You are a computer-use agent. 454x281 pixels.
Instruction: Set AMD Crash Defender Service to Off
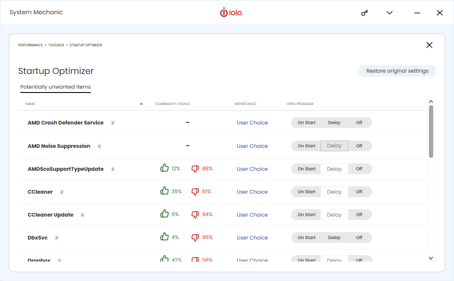[359, 123]
